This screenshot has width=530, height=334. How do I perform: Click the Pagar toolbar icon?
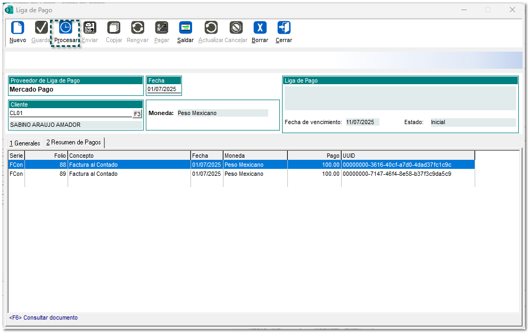click(x=161, y=28)
